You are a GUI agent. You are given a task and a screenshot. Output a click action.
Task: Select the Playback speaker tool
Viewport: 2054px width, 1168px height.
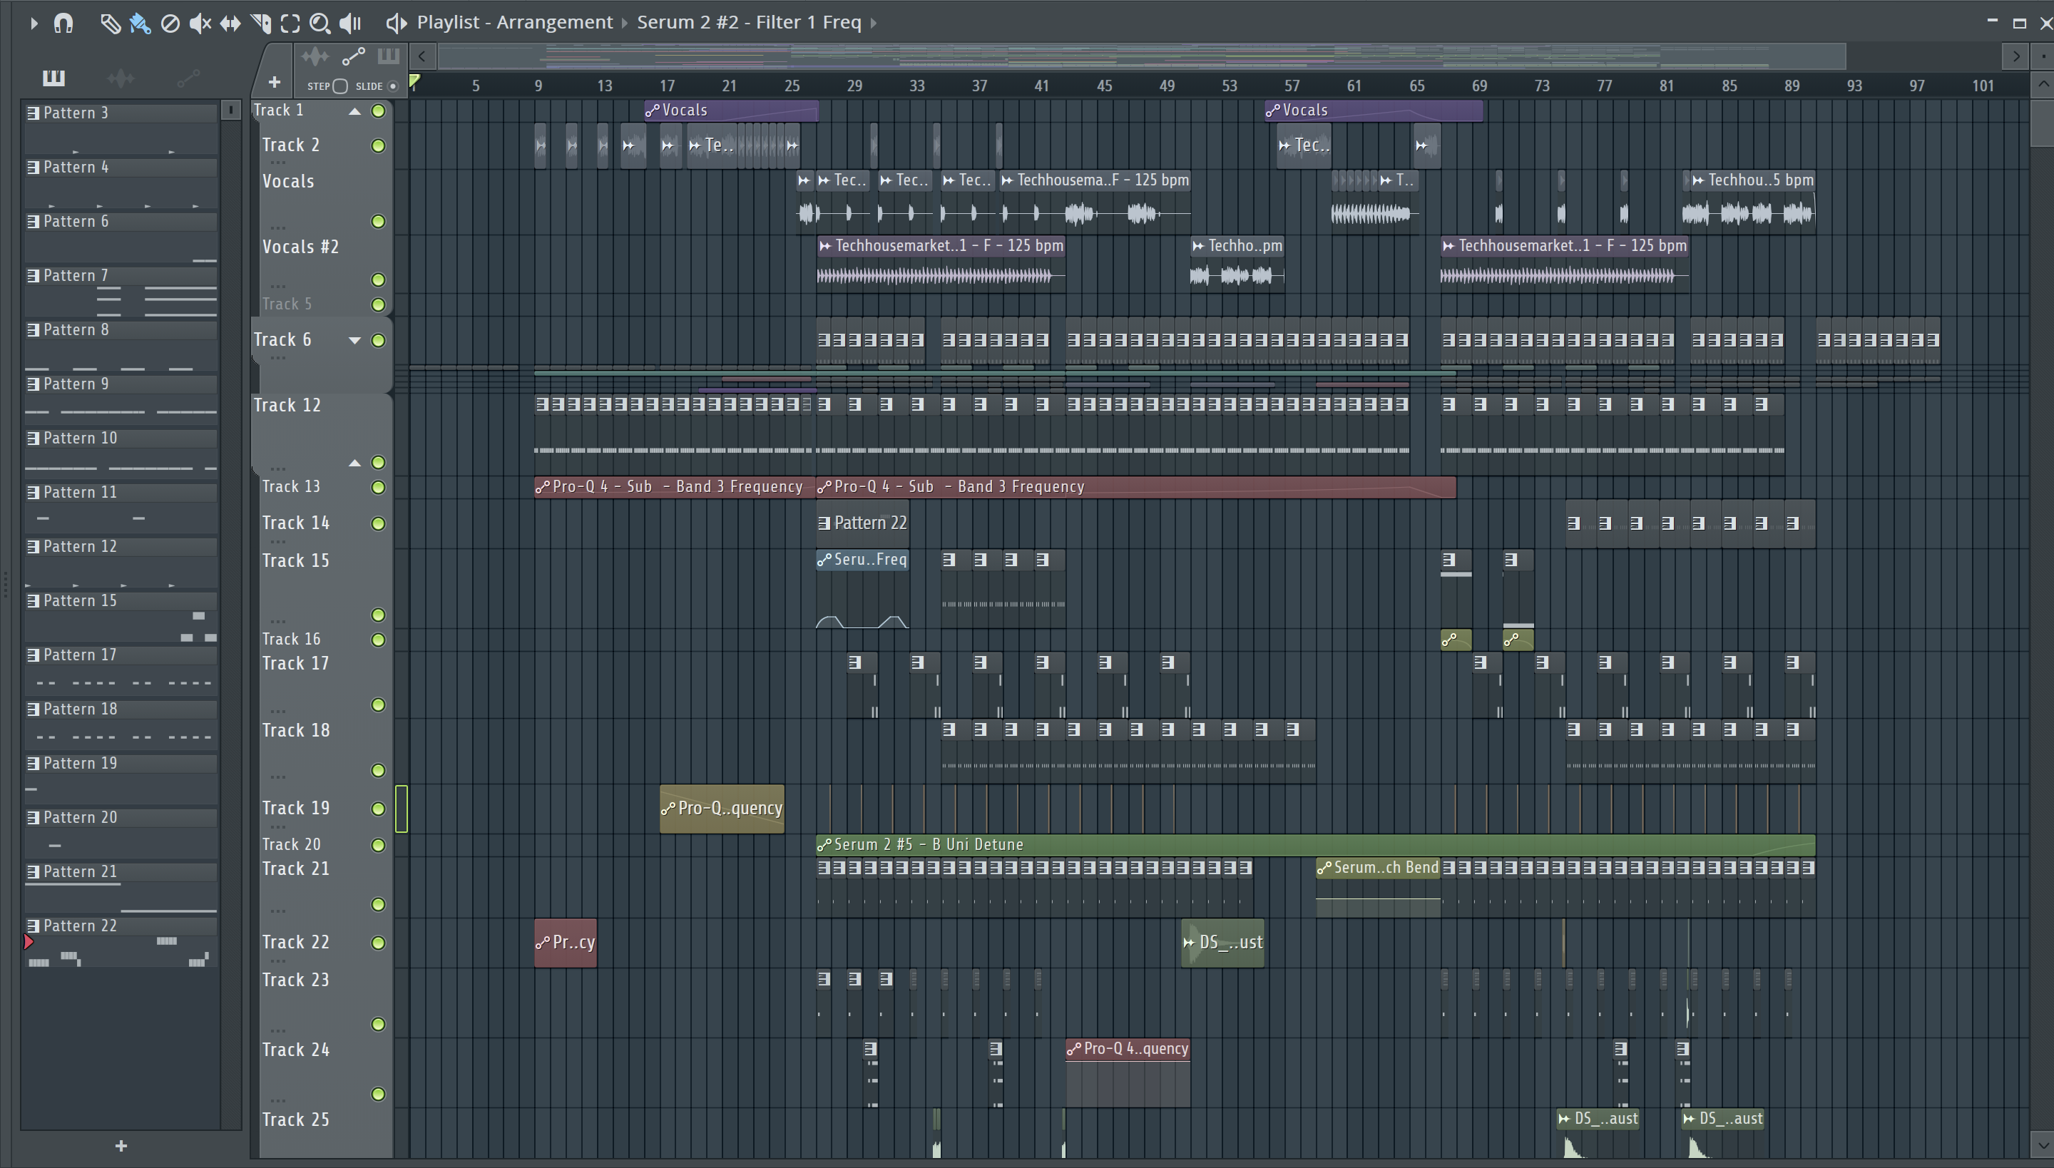click(351, 24)
